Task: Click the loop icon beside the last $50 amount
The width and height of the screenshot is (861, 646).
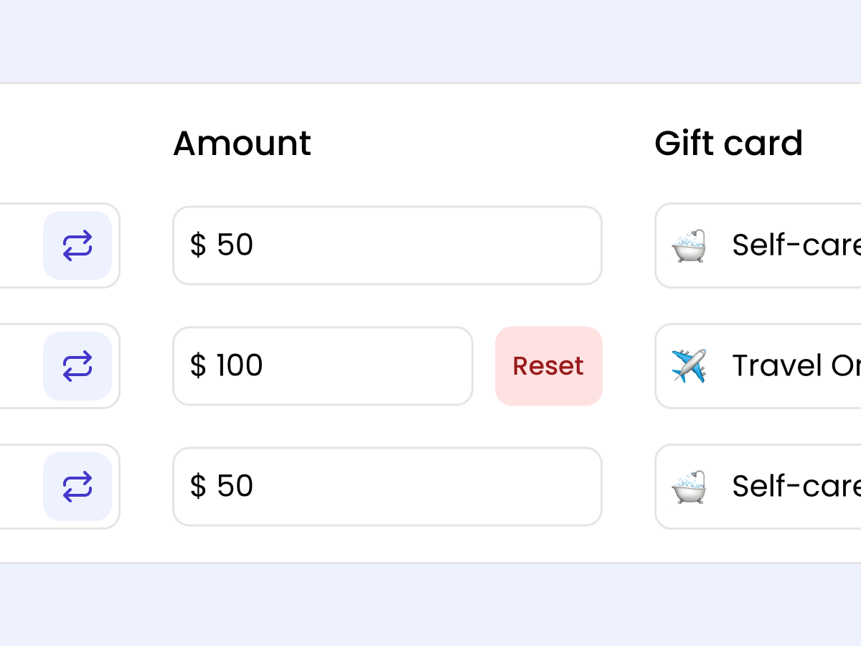Action: click(x=79, y=486)
